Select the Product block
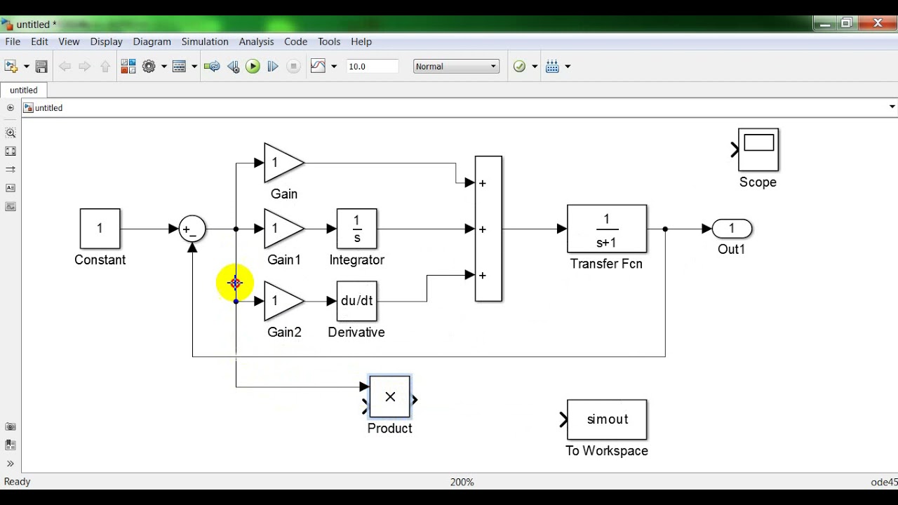898x505 pixels. (x=390, y=397)
